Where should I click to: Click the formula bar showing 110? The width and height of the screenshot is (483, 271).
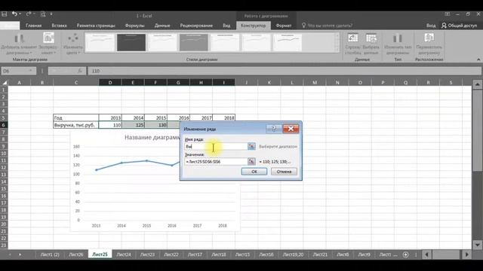pyautogui.click(x=285, y=71)
